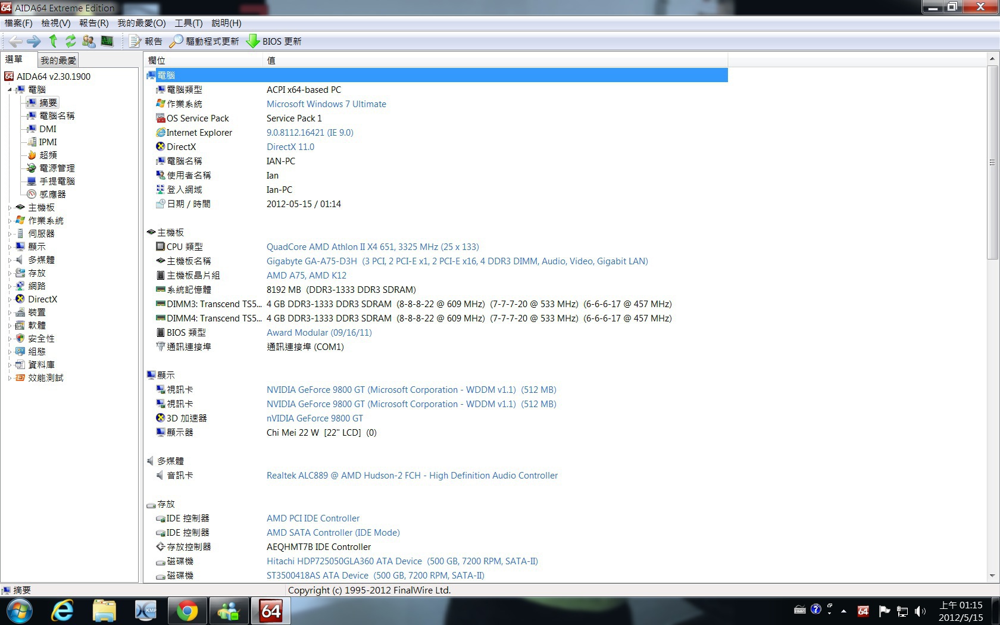Viewport: 1000px width, 625px height.
Task: Open the 我的最愛(O) menu
Action: 142,23
